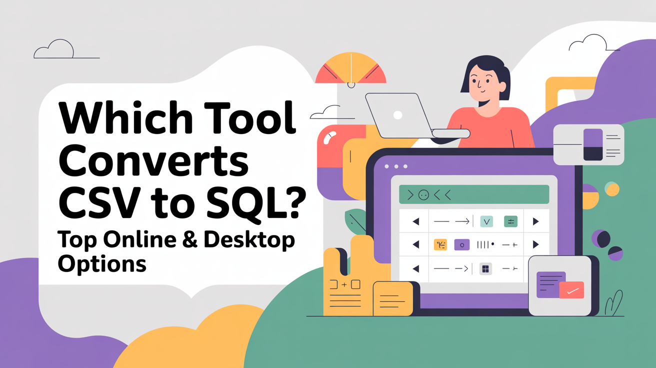The image size is (656, 368).
Task: Click the dark grid icon in third row
Action: click(485, 269)
